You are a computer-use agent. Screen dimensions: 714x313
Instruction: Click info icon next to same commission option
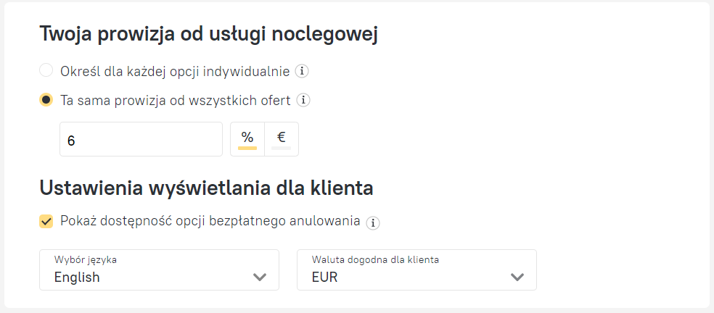(303, 100)
